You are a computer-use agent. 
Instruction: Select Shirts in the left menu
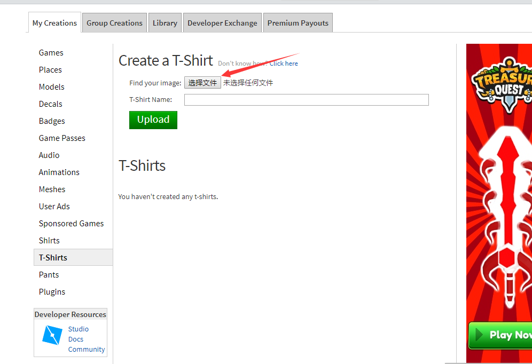49,241
